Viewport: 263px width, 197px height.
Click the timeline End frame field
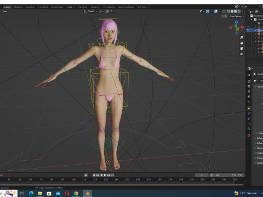coord(237,175)
